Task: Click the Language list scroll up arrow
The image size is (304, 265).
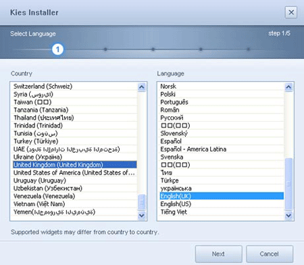Action: tap(288, 87)
